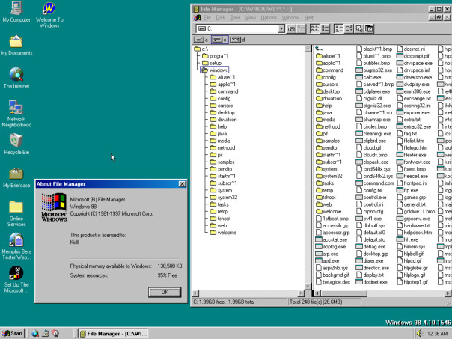Select the system32 folder in tree pane
Image resolution: width=452 pixels, height=339 pixels.
pyautogui.click(x=226, y=198)
